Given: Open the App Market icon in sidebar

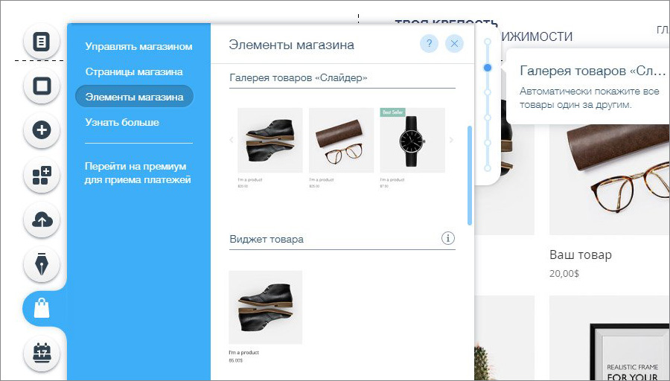Looking at the screenshot, I should tap(42, 175).
